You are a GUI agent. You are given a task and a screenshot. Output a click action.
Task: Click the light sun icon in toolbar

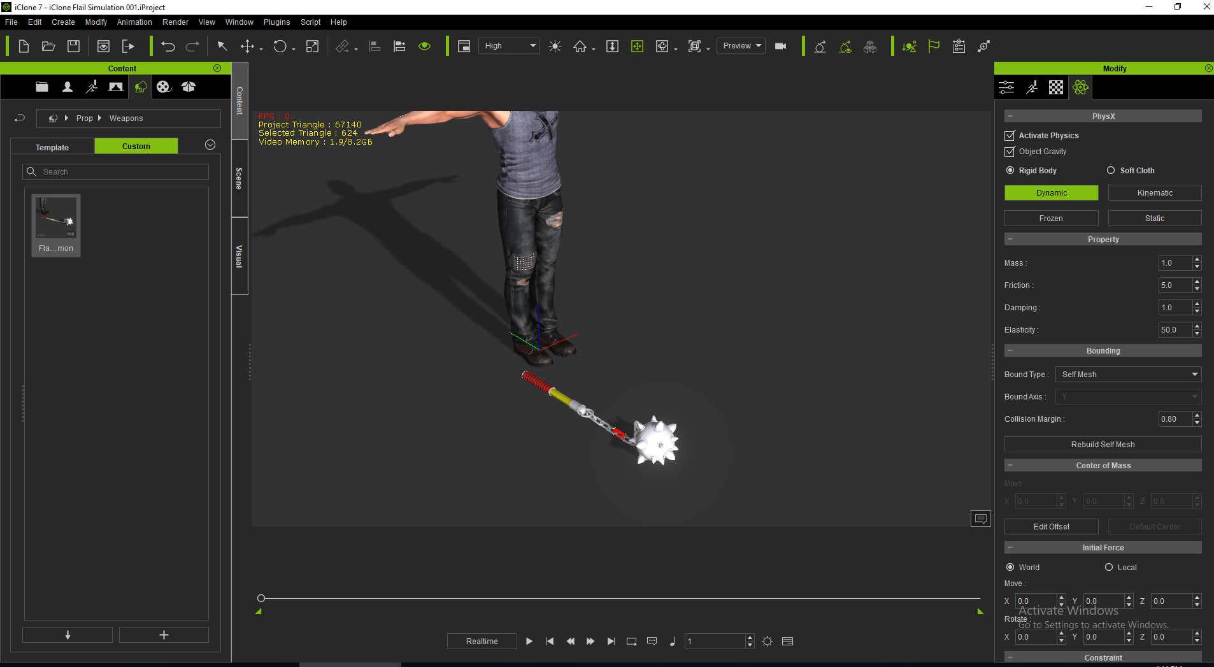click(x=555, y=46)
